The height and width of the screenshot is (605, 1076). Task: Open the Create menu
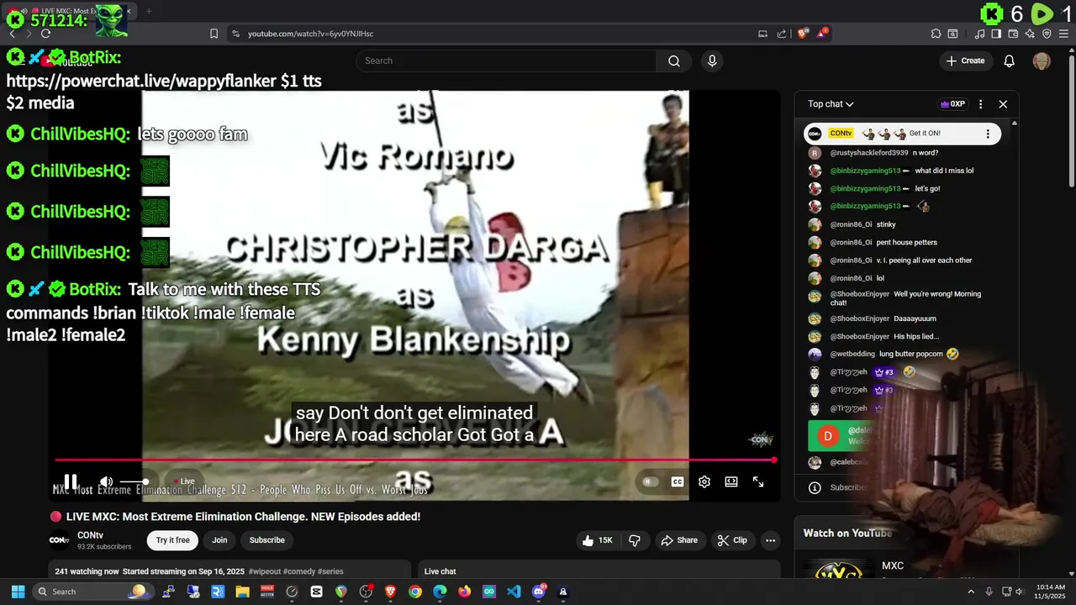coord(965,60)
